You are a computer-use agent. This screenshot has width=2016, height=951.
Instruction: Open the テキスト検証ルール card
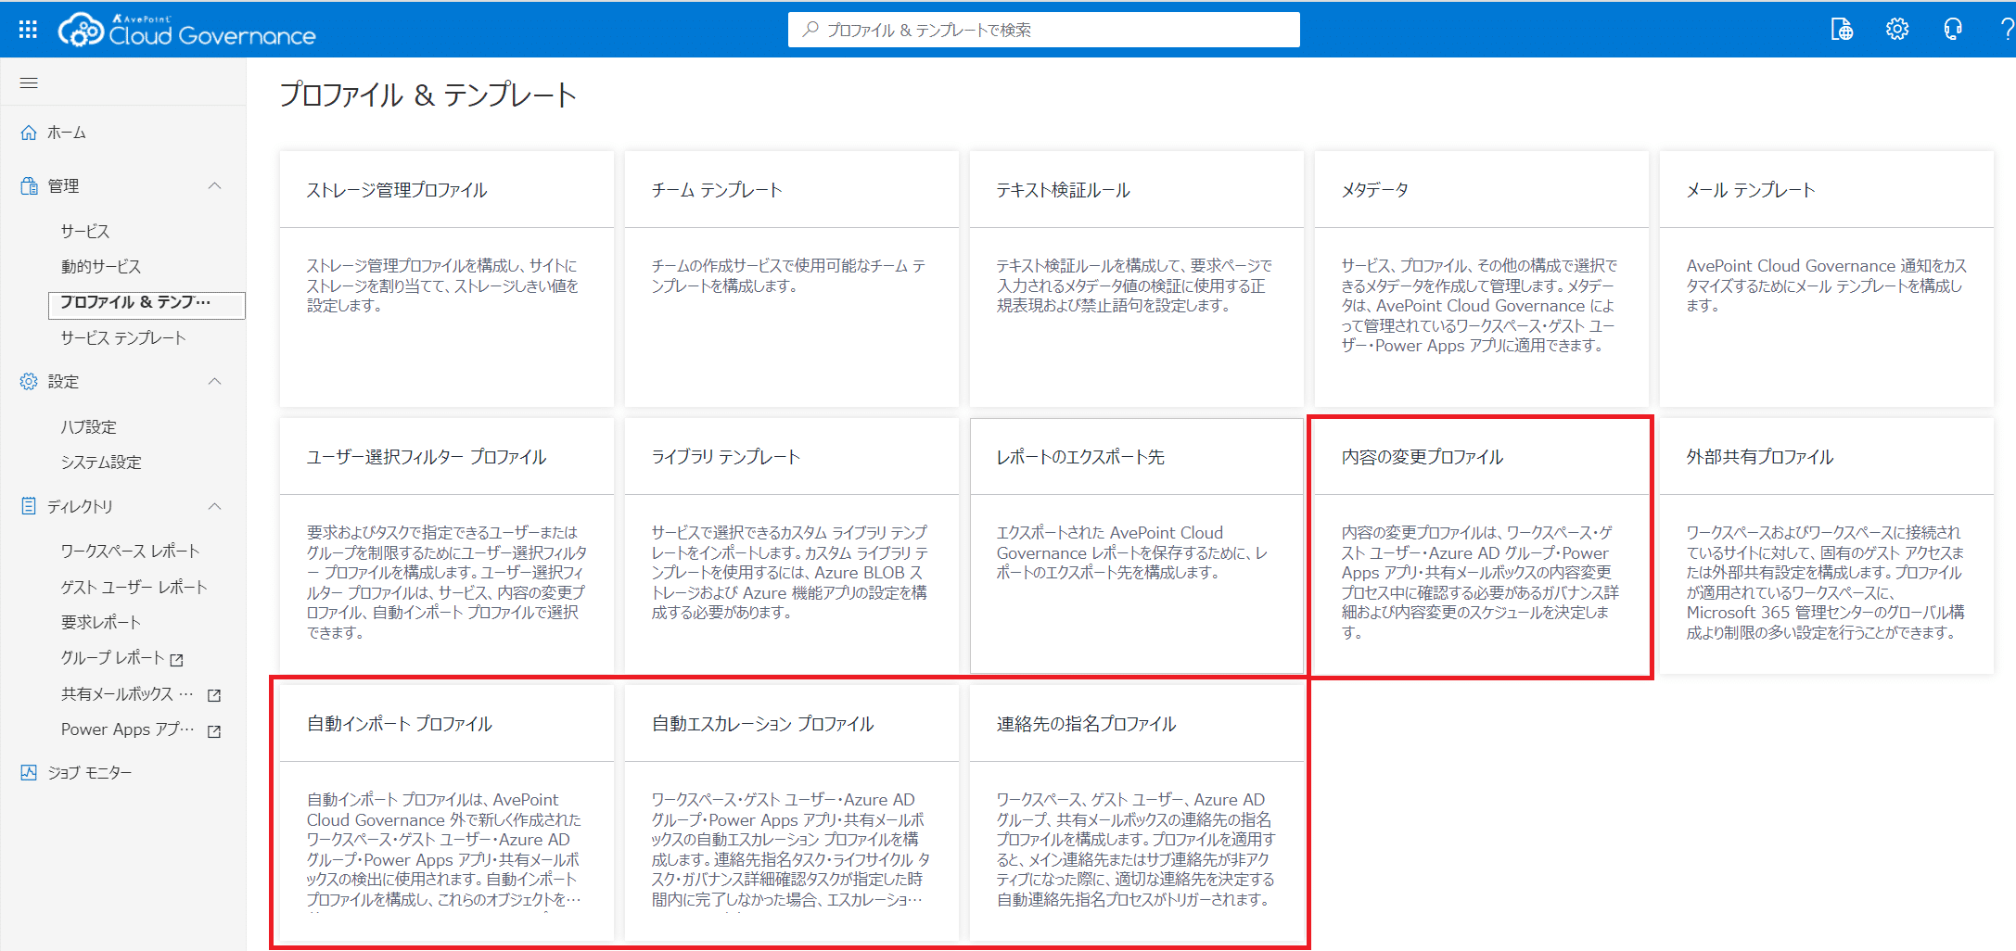coord(1137,279)
